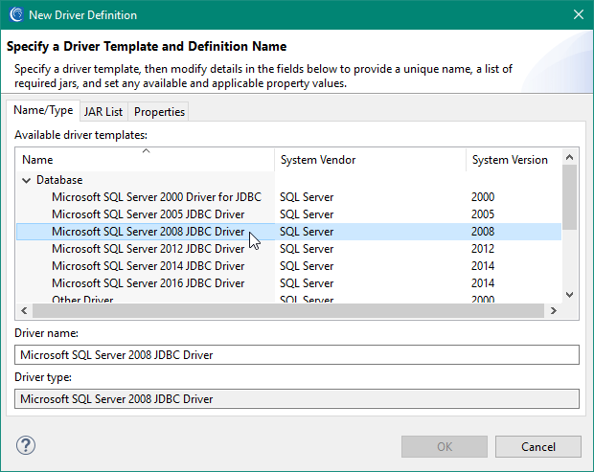Viewport: 594px width, 472px height.
Task: Click the horizontal scrollbar right arrow
Action: click(554, 311)
